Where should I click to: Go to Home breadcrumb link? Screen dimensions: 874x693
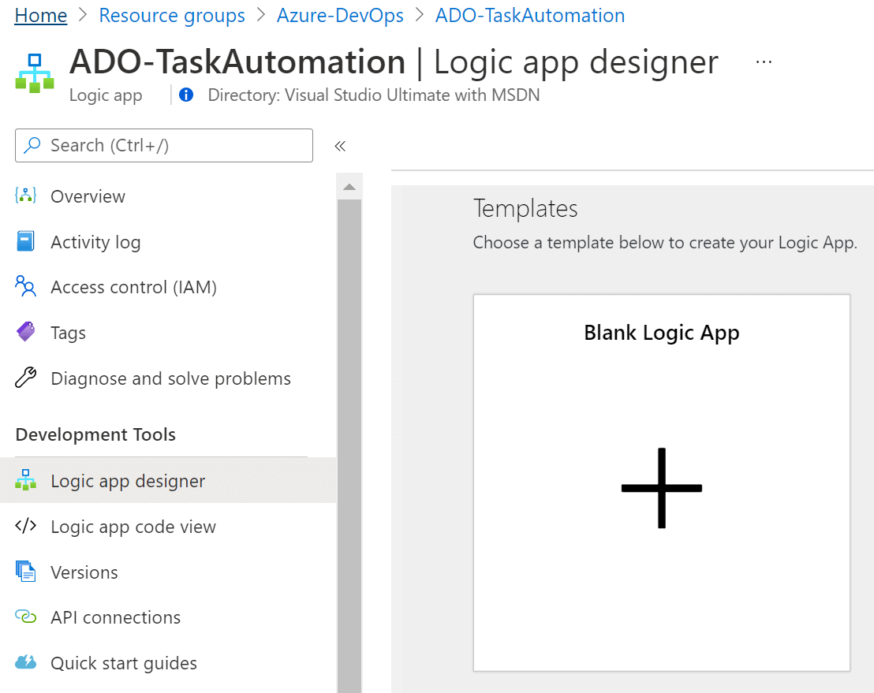[41, 16]
